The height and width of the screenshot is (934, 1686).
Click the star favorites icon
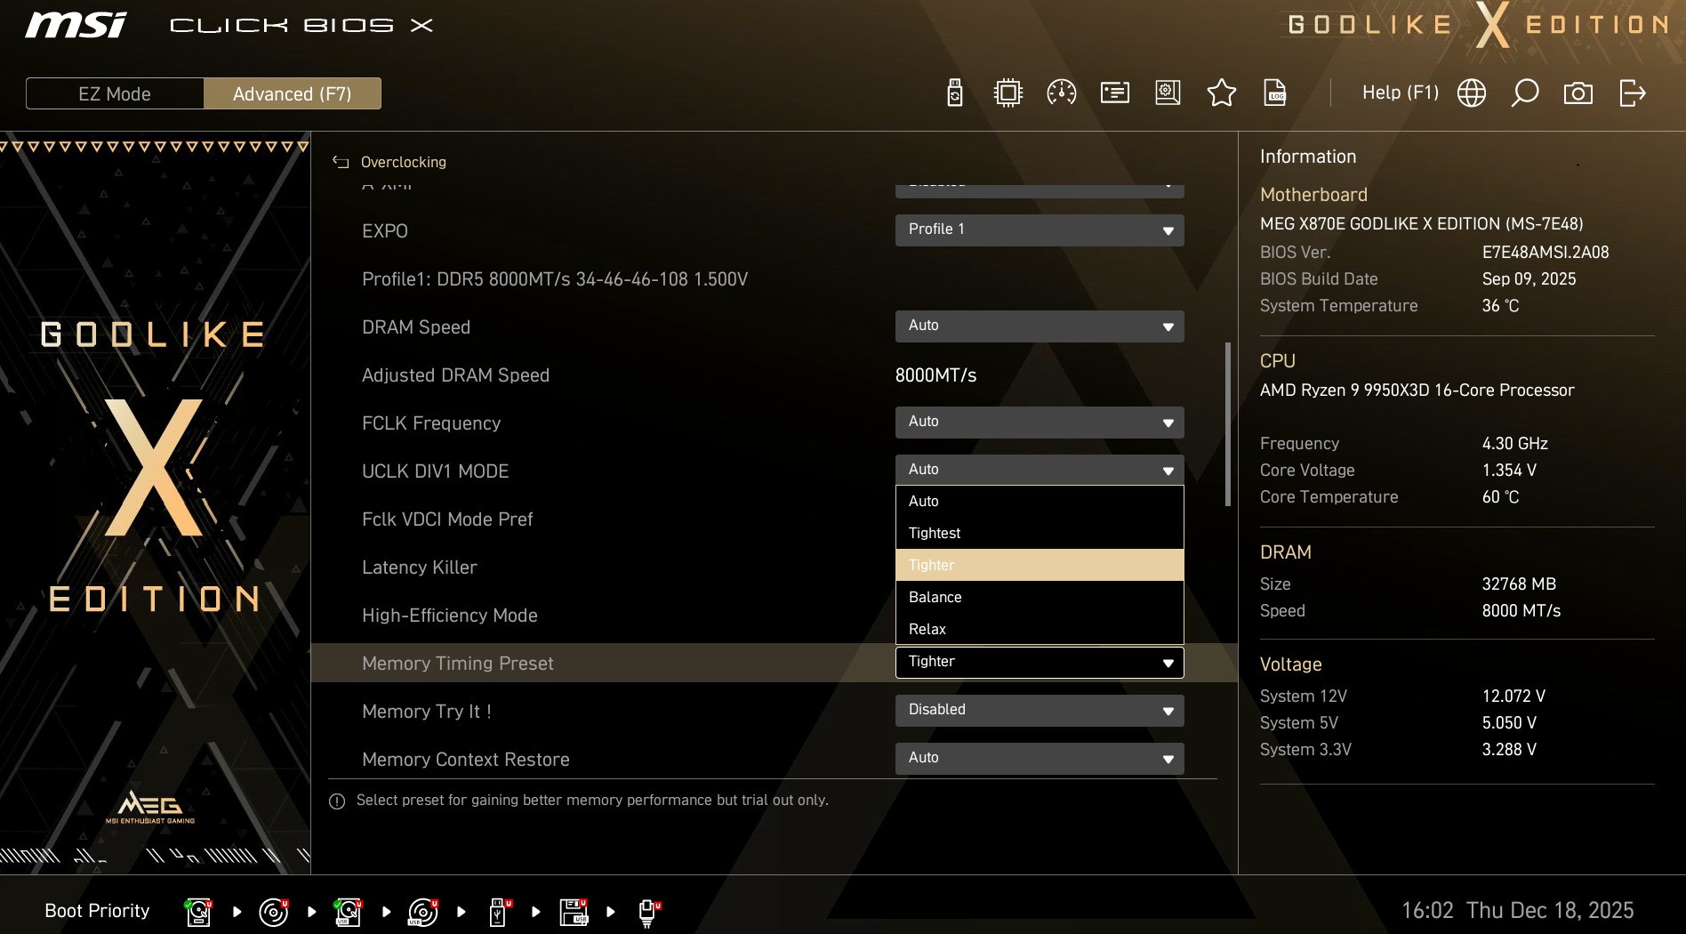tap(1221, 93)
